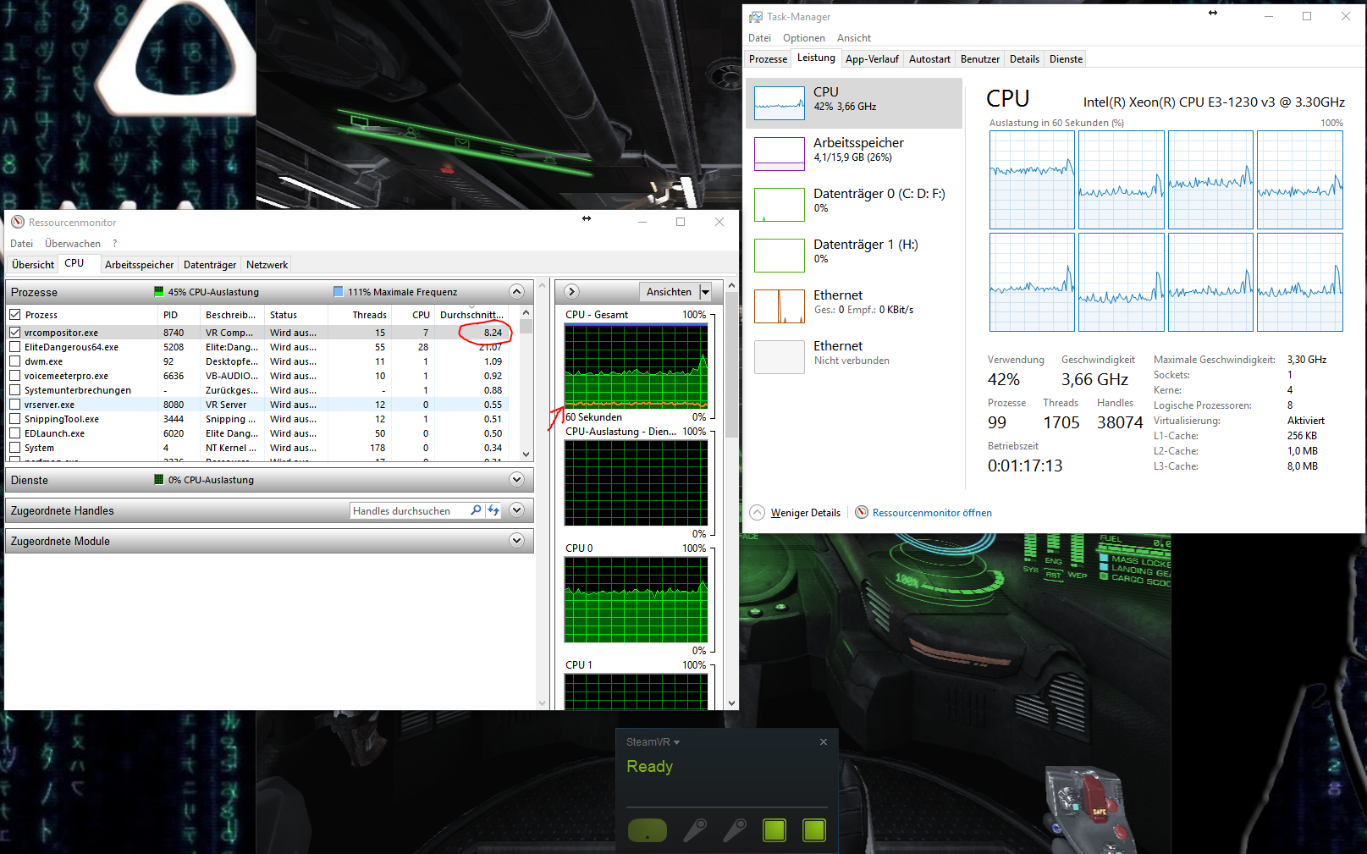Check the EliteDangerous64.exe checkbox
Screen dimensions: 1367x854
coord(15,347)
